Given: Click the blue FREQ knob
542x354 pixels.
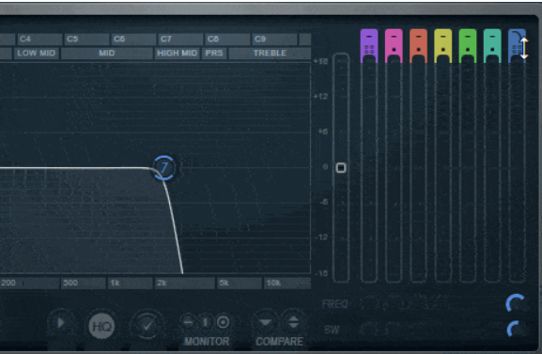Looking at the screenshot, I should 516,304.
